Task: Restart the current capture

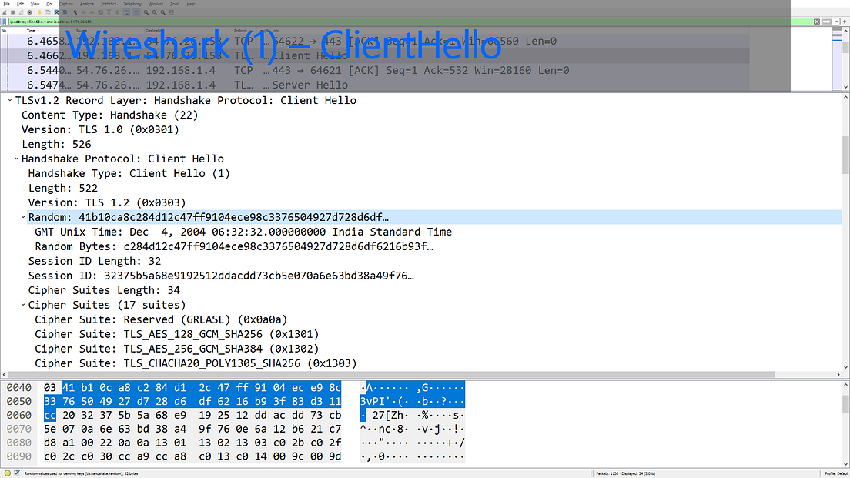Action: point(21,12)
